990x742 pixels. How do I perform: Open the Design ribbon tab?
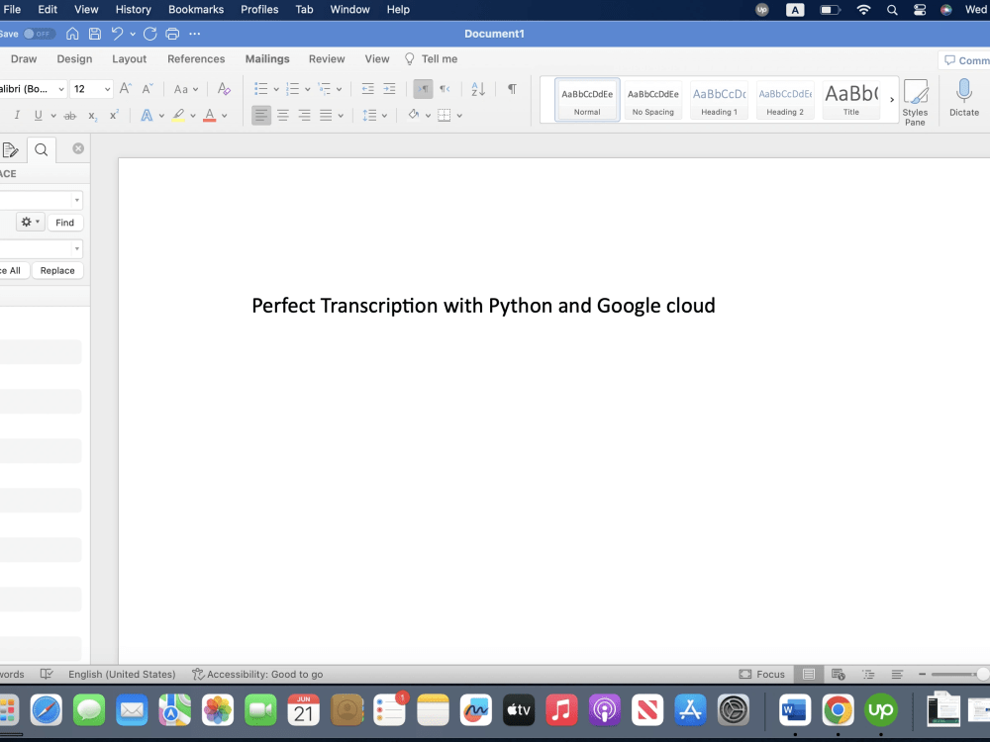click(x=74, y=59)
